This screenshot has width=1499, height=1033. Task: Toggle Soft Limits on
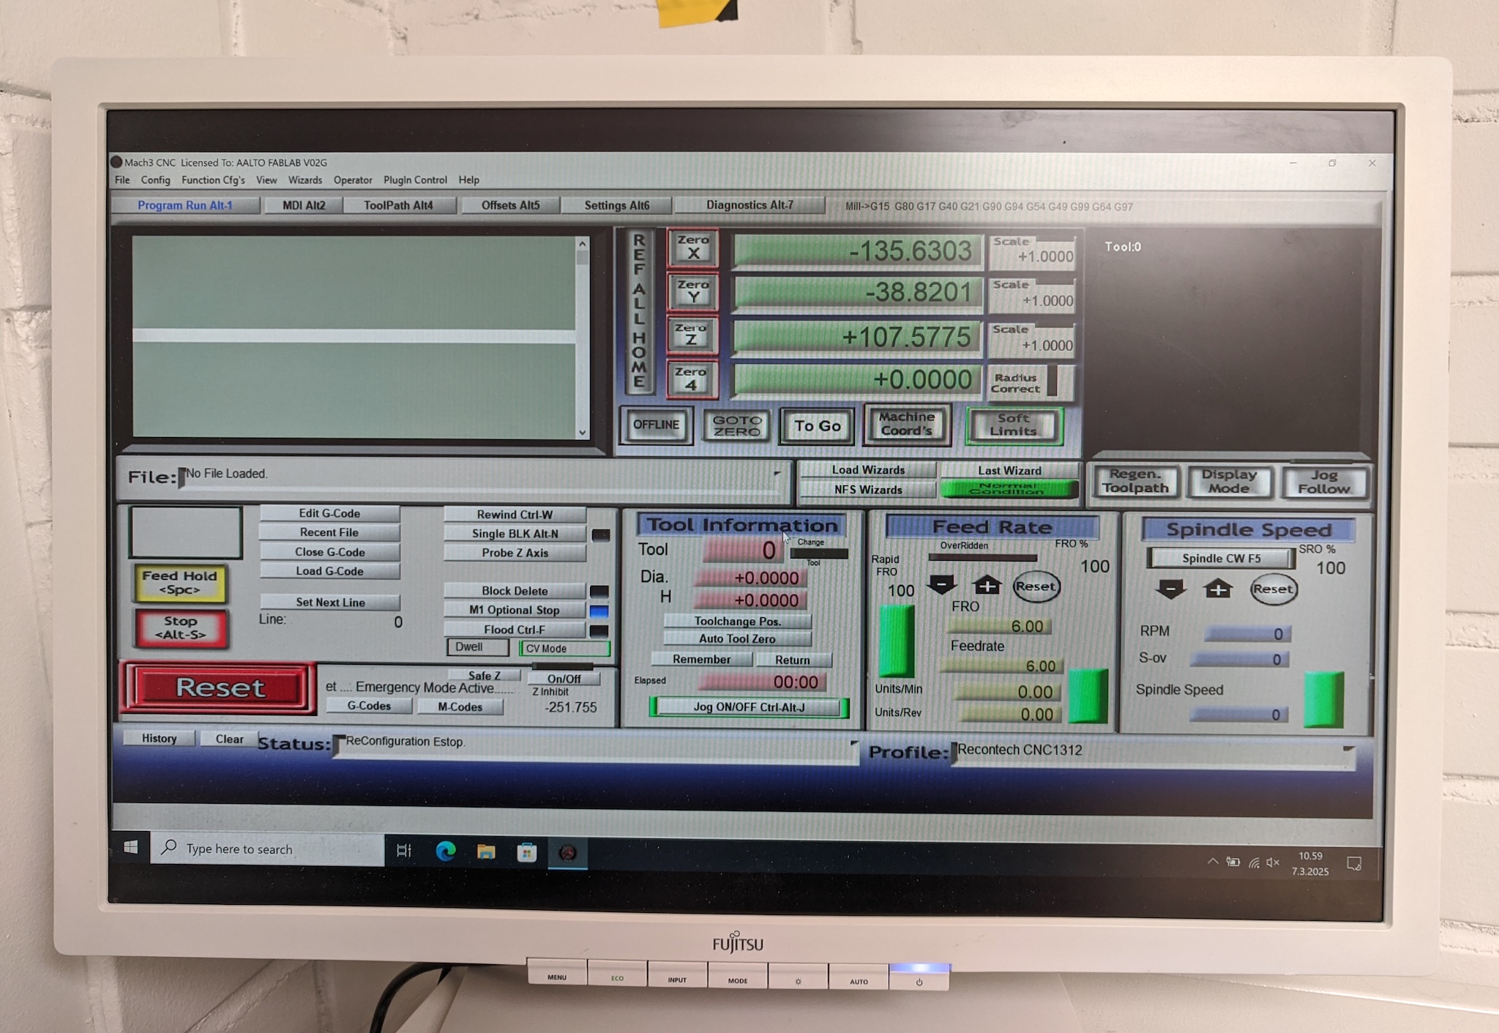click(1014, 425)
